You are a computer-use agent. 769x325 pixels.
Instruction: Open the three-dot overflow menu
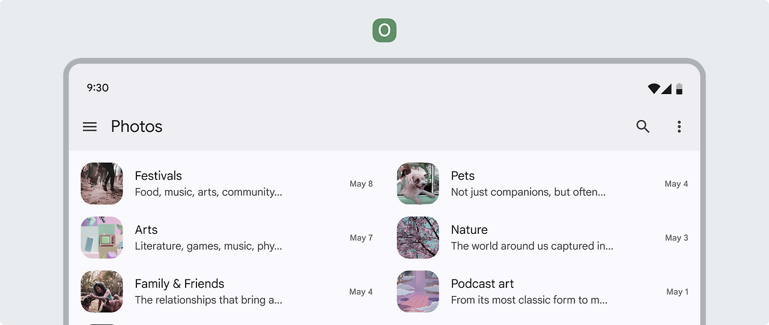[x=679, y=127]
